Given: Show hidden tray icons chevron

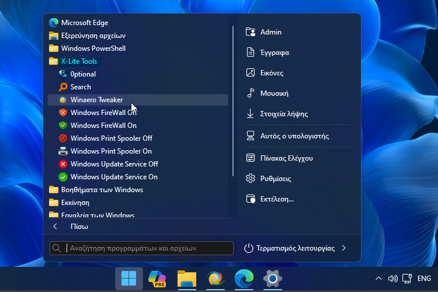Looking at the screenshot, I should point(378,279).
